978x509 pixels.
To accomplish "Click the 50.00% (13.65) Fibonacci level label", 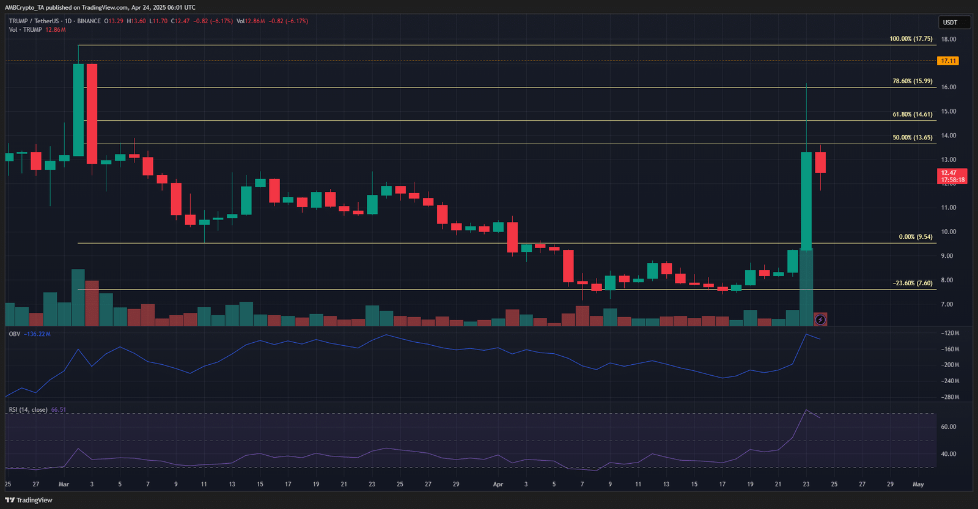I will point(913,137).
